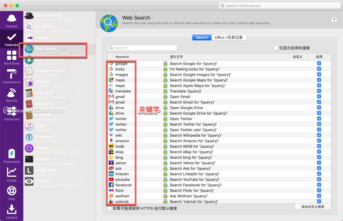Sort by the Keyword column header
This screenshot has width=343, height=221.
click(138, 57)
